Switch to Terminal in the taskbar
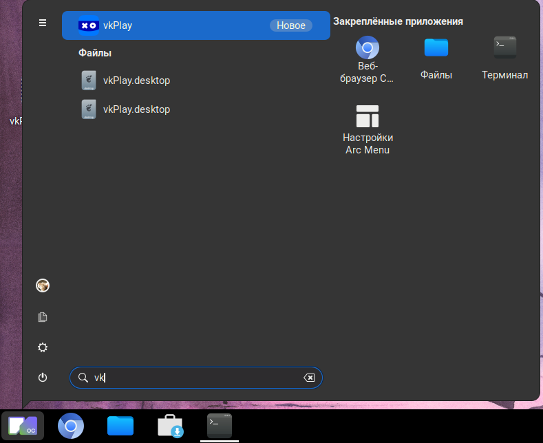The image size is (543, 443). pos(220,426)
